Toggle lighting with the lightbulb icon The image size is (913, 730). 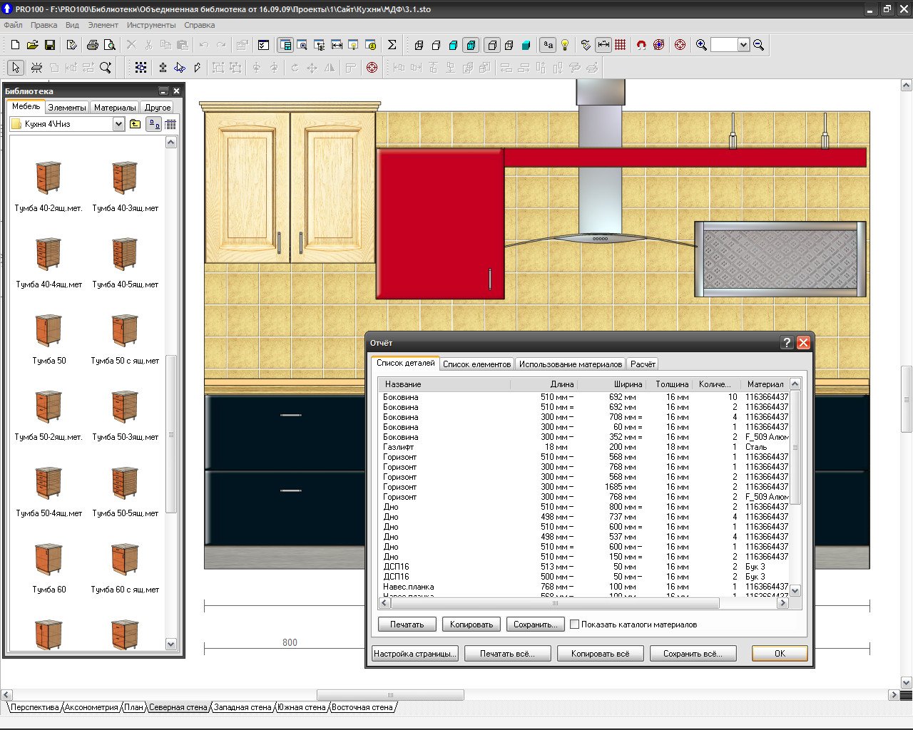[x=565, y=45]
